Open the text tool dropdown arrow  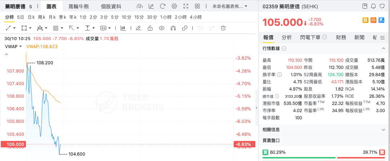tap(109, 28)
